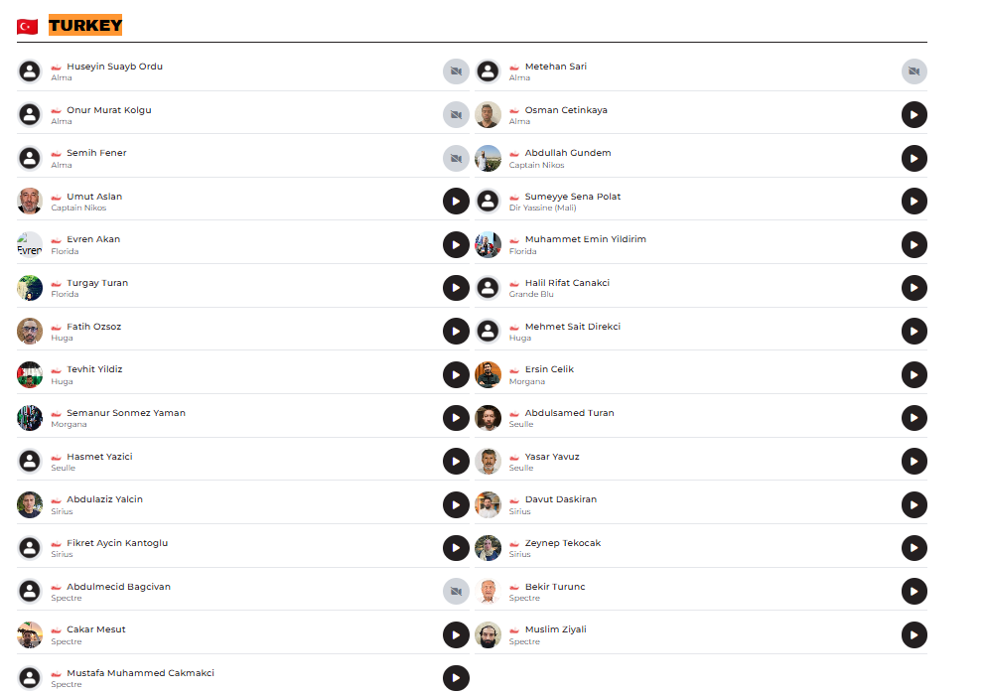This screenshot has height=695, width=984.
Task: Play Muslim Ziyali's video
Action: 914,634
